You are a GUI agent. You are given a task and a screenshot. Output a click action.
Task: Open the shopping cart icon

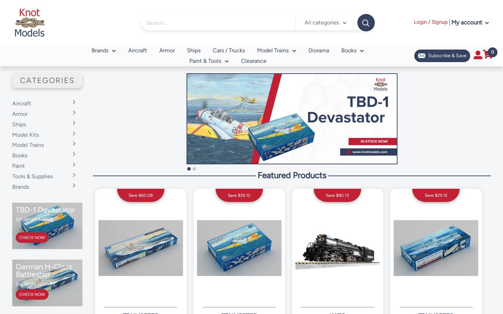pos(488,54)
